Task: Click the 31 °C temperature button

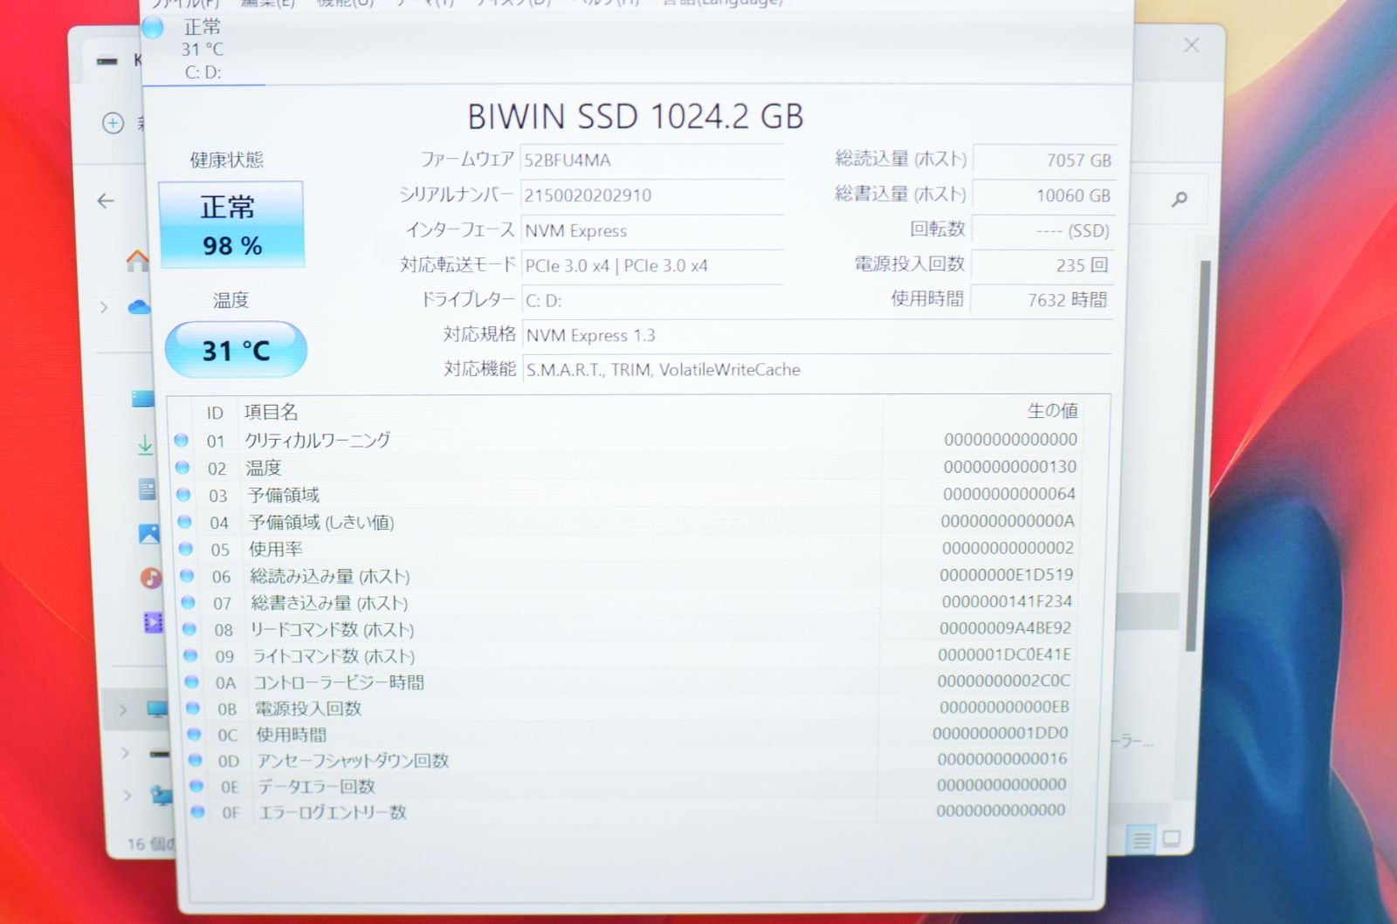Action: pos(236,350)
